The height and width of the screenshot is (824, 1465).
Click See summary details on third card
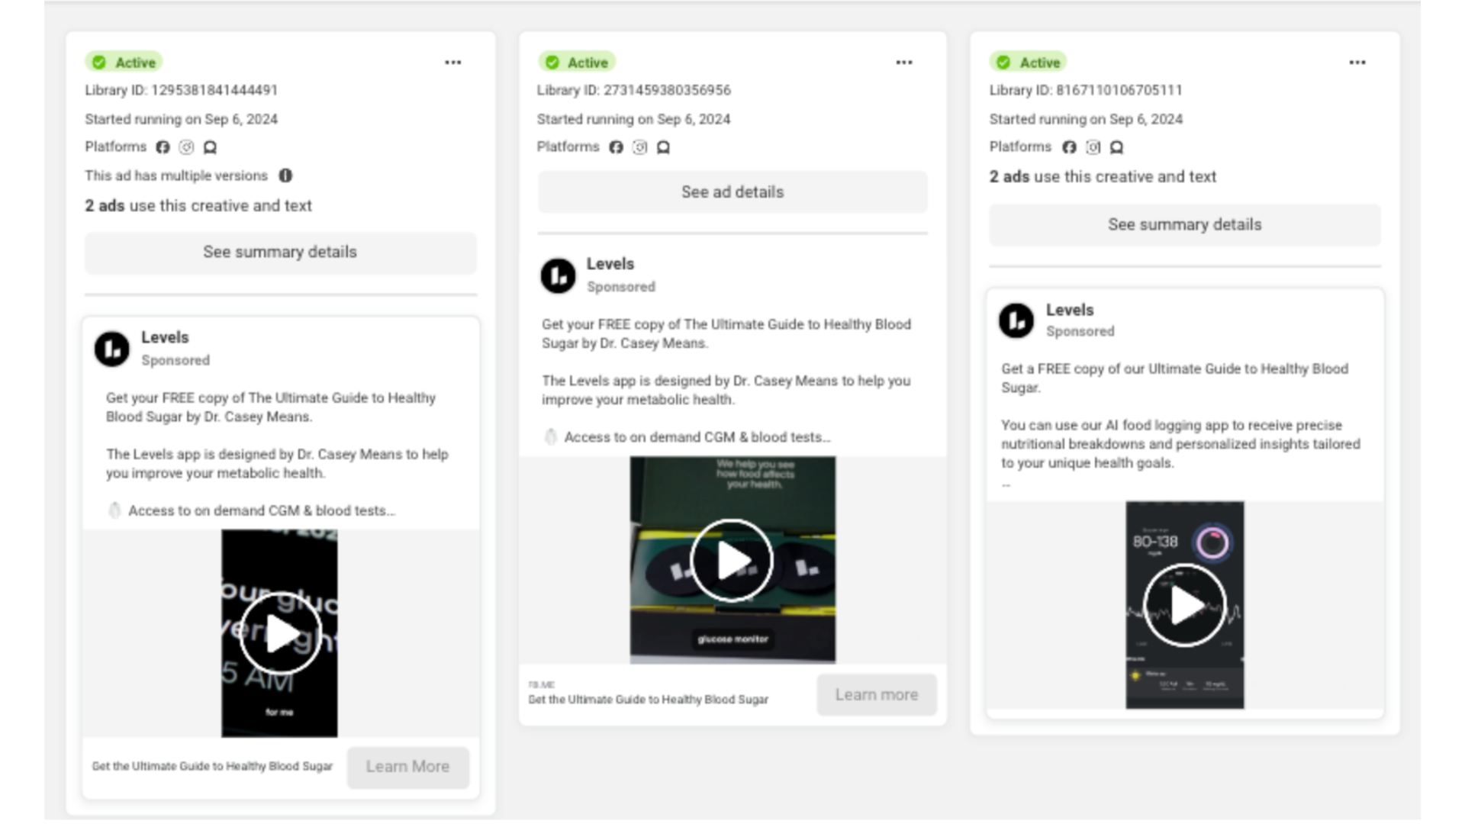(1184, 225)
